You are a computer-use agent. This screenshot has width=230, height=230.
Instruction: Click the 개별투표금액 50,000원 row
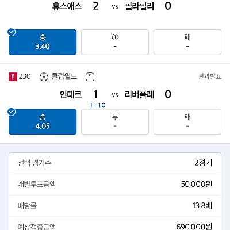tap(115, 185)
